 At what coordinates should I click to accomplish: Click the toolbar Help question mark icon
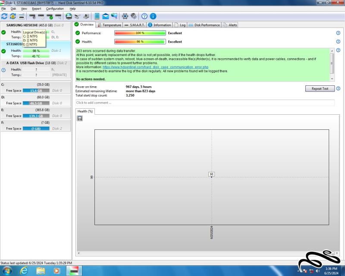[144, 16]
